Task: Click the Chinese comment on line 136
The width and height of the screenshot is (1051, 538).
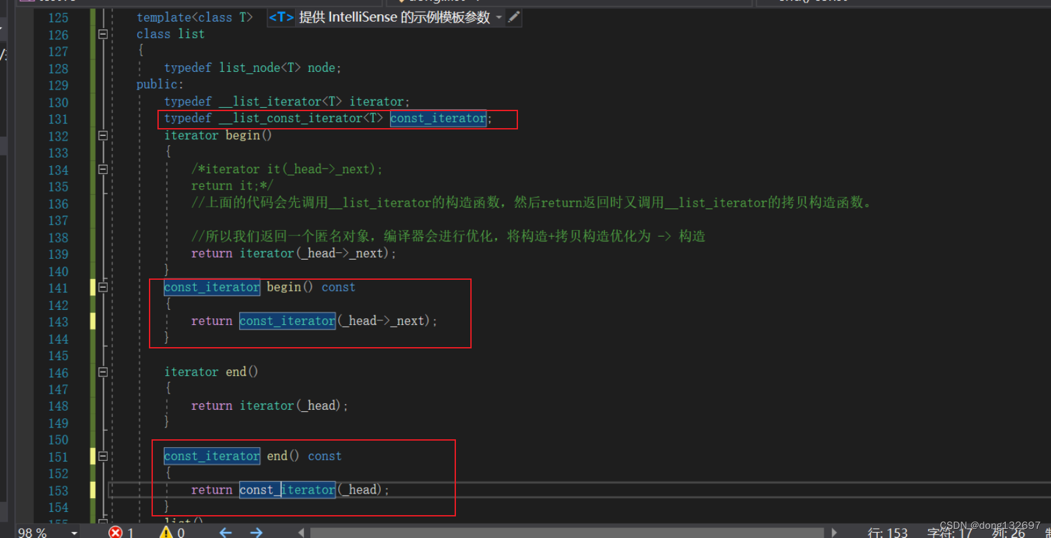Action: point(532,203)
